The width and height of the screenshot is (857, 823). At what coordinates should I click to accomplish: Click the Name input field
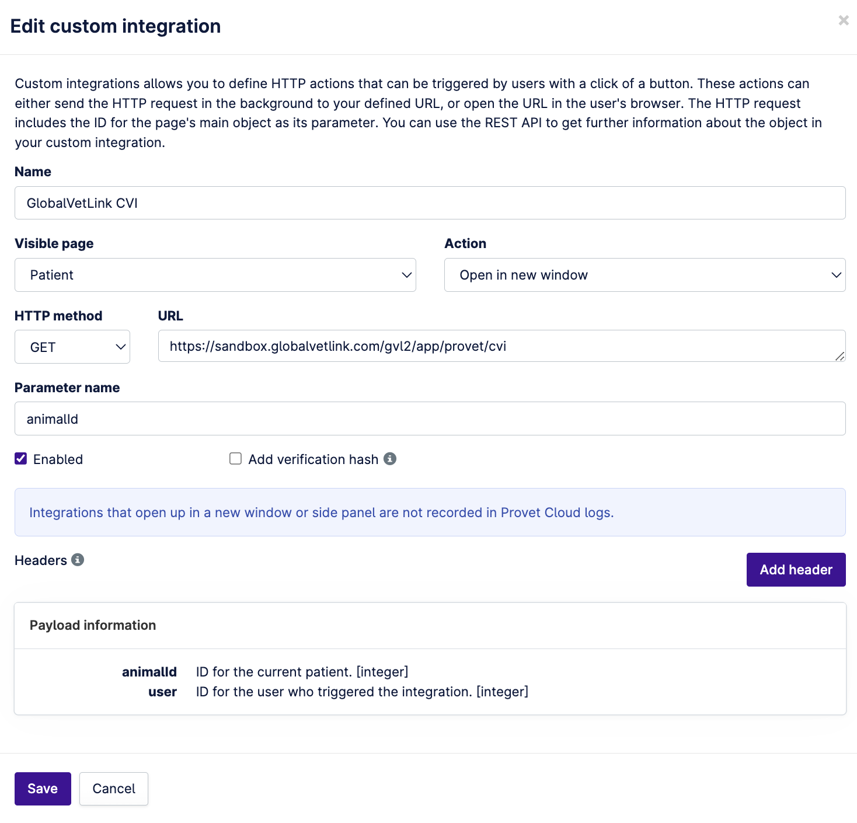coord(430,203)
